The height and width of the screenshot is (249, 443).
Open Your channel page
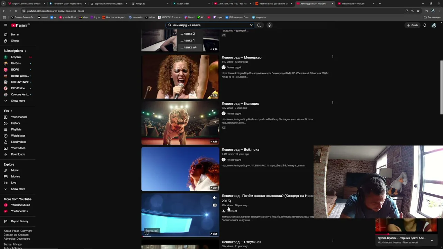pyautogui.click(x=19, y=117)
